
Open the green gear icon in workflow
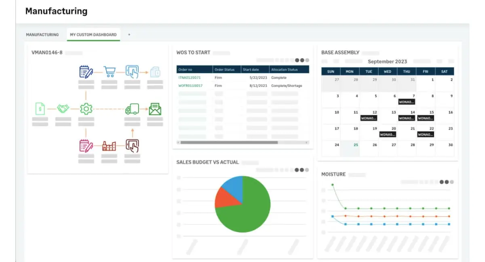click(86, 109)
